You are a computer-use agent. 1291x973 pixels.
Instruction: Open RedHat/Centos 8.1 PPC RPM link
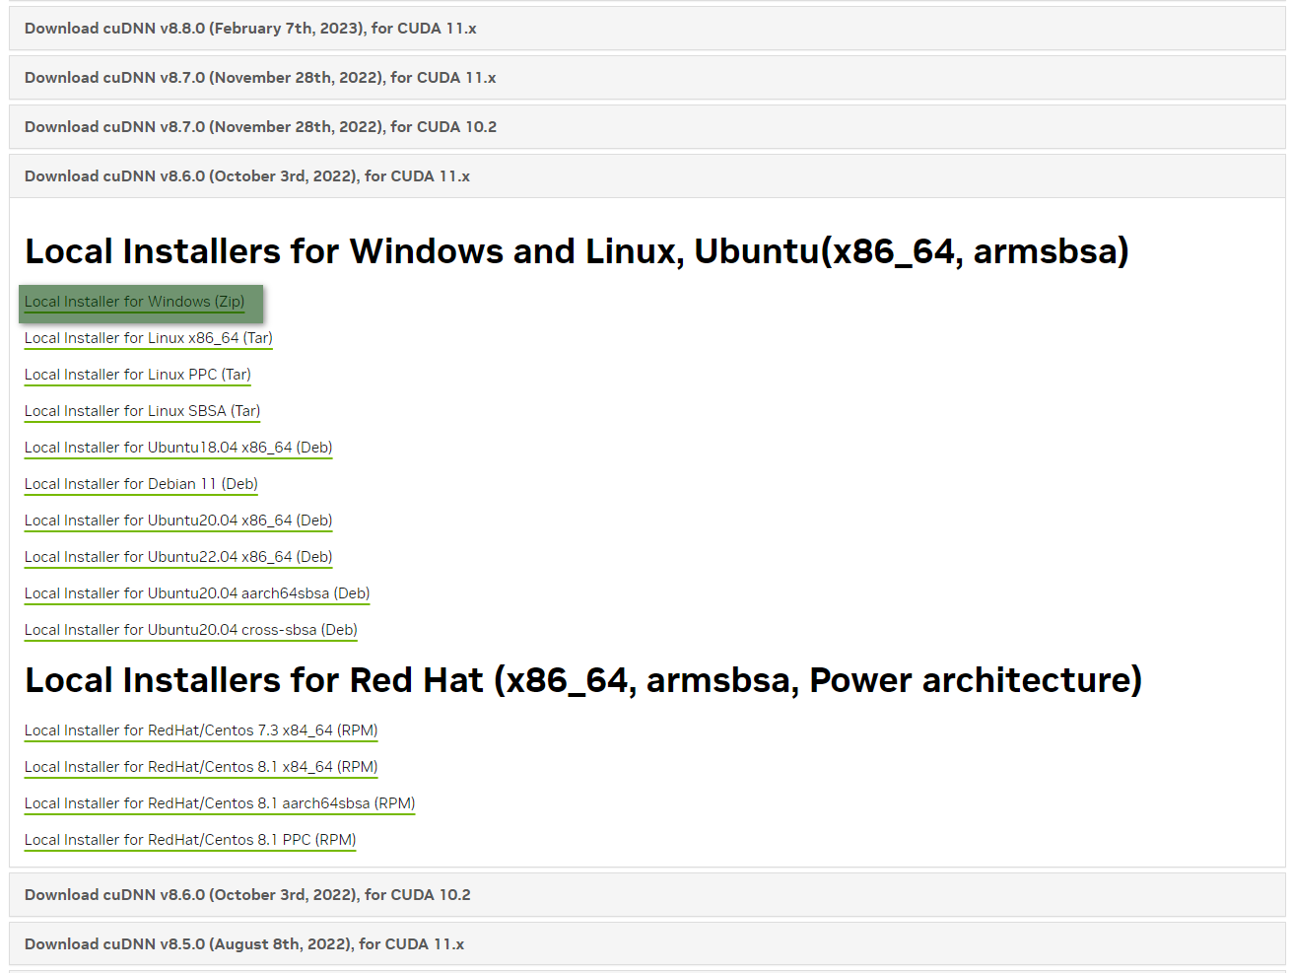(x=190, y=840)
